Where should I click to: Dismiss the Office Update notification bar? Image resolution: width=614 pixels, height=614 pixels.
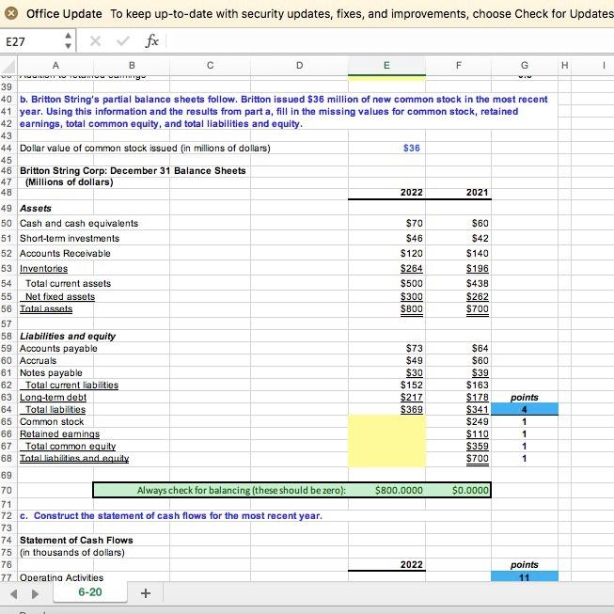(x=10, y=14)
